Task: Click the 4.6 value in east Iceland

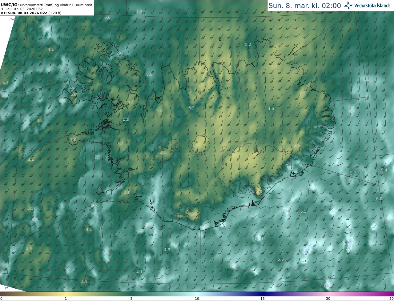Action: click(271, 108)
